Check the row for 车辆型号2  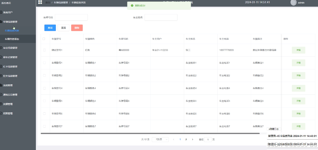(44, 76)
